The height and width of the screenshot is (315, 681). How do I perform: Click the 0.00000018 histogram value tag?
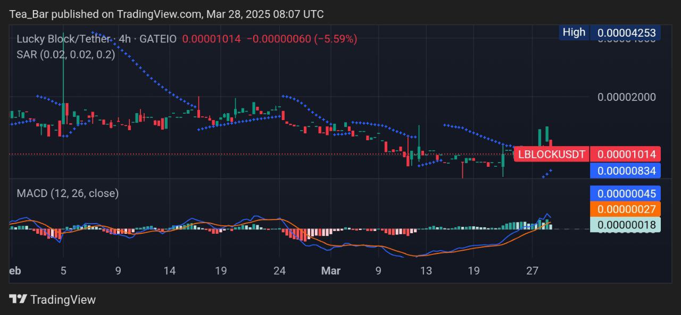tap(626, 225)
